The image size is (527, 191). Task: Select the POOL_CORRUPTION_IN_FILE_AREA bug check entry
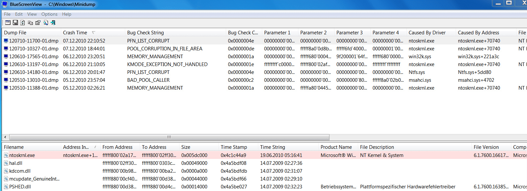[x=165, y=49]
